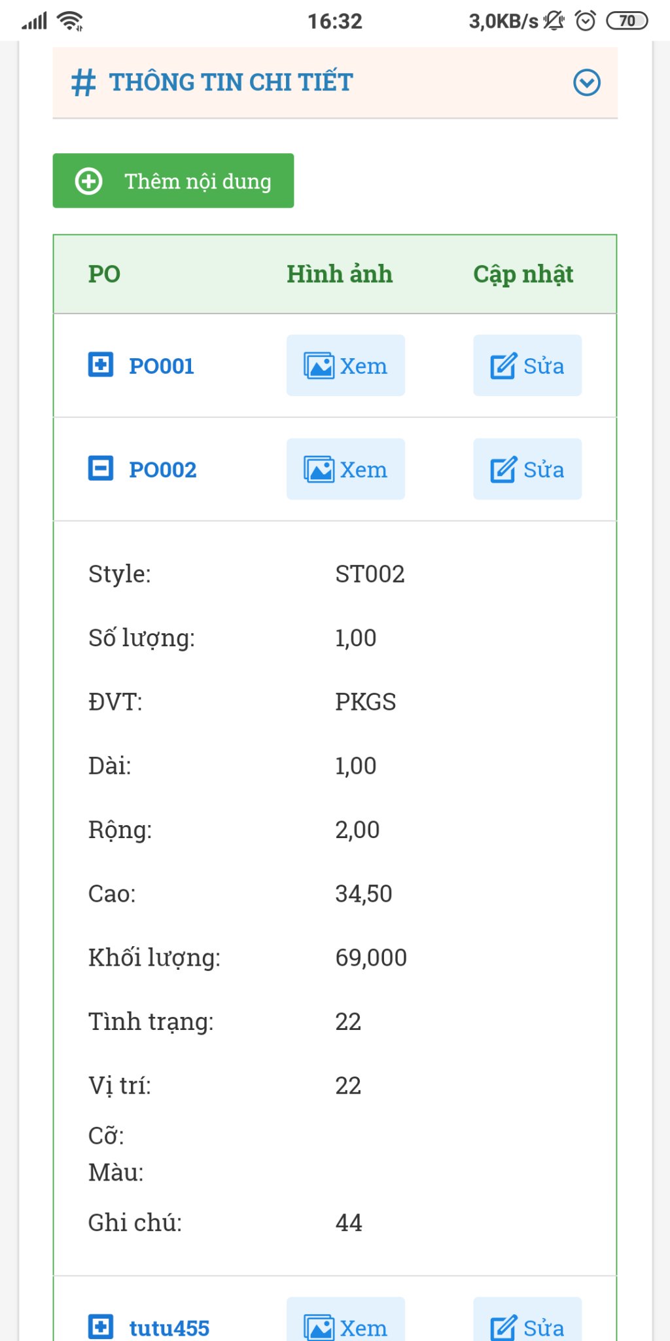
Task: Open the tutu455 link
Action: click(x=169, y=1328)
